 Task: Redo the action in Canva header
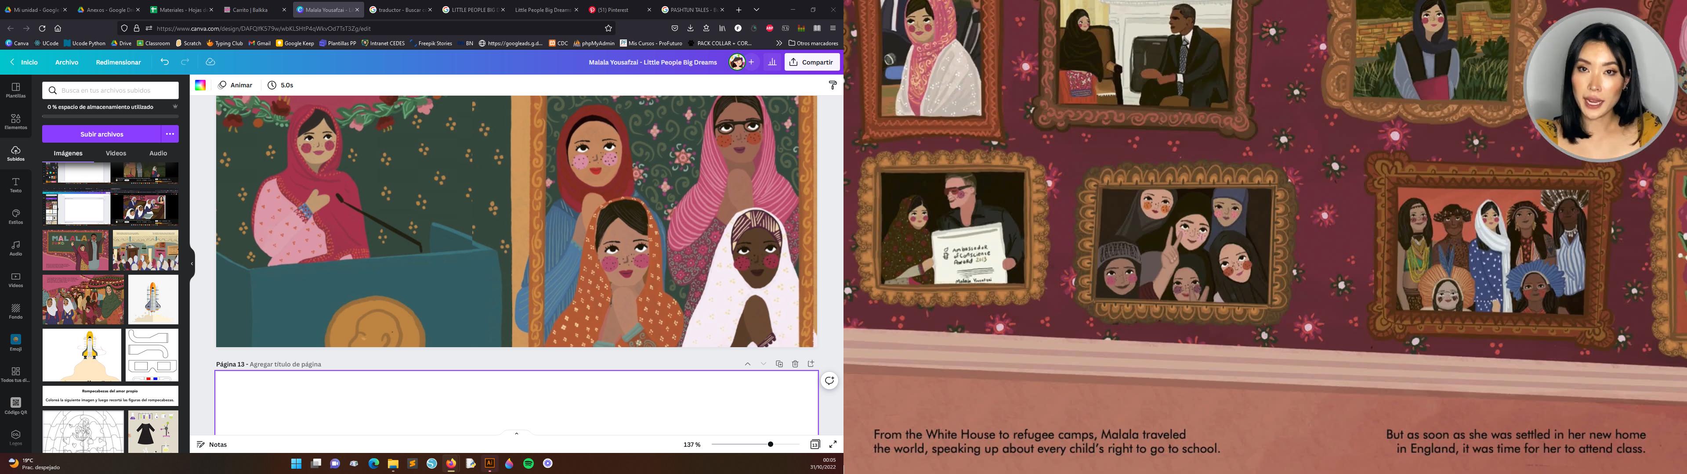(x=185, y=62)
